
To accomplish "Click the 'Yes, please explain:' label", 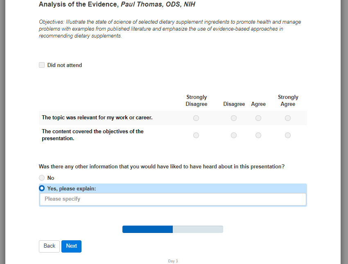I will (72, 189).
